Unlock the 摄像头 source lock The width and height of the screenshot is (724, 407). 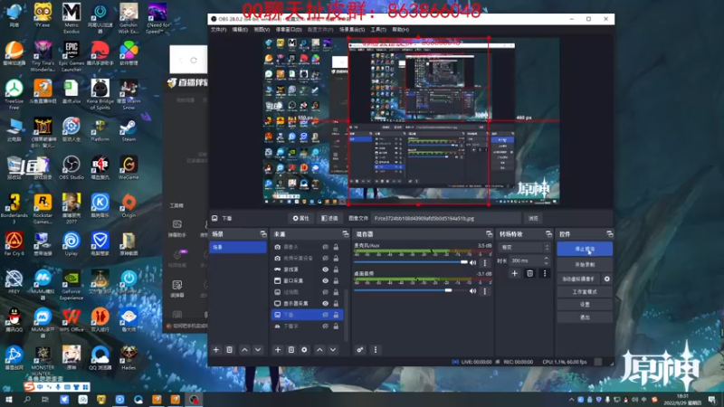click(336, 247)
